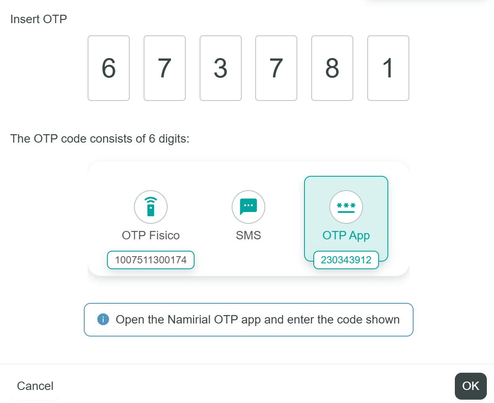Choose the SMS speech bubble icon
Screen dimensions: 494x403
(248, 207)
